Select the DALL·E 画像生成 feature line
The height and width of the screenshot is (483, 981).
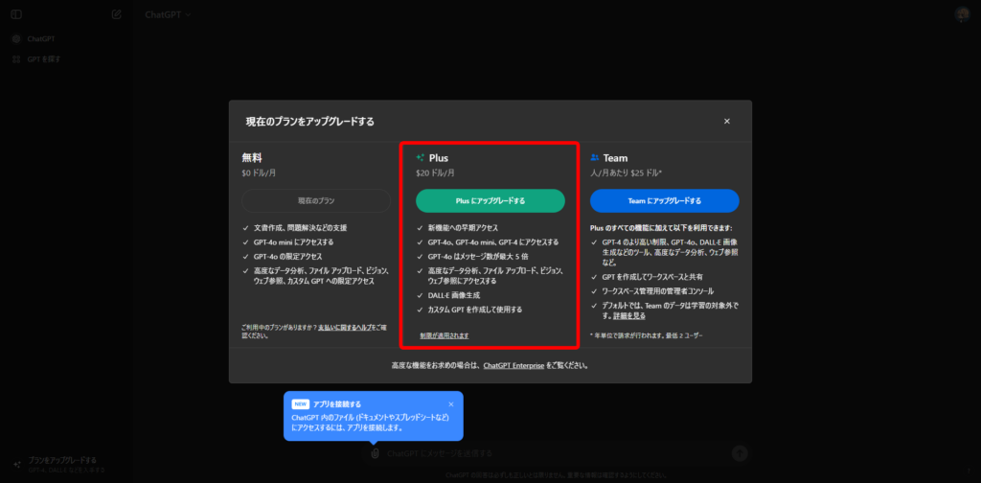453,295
